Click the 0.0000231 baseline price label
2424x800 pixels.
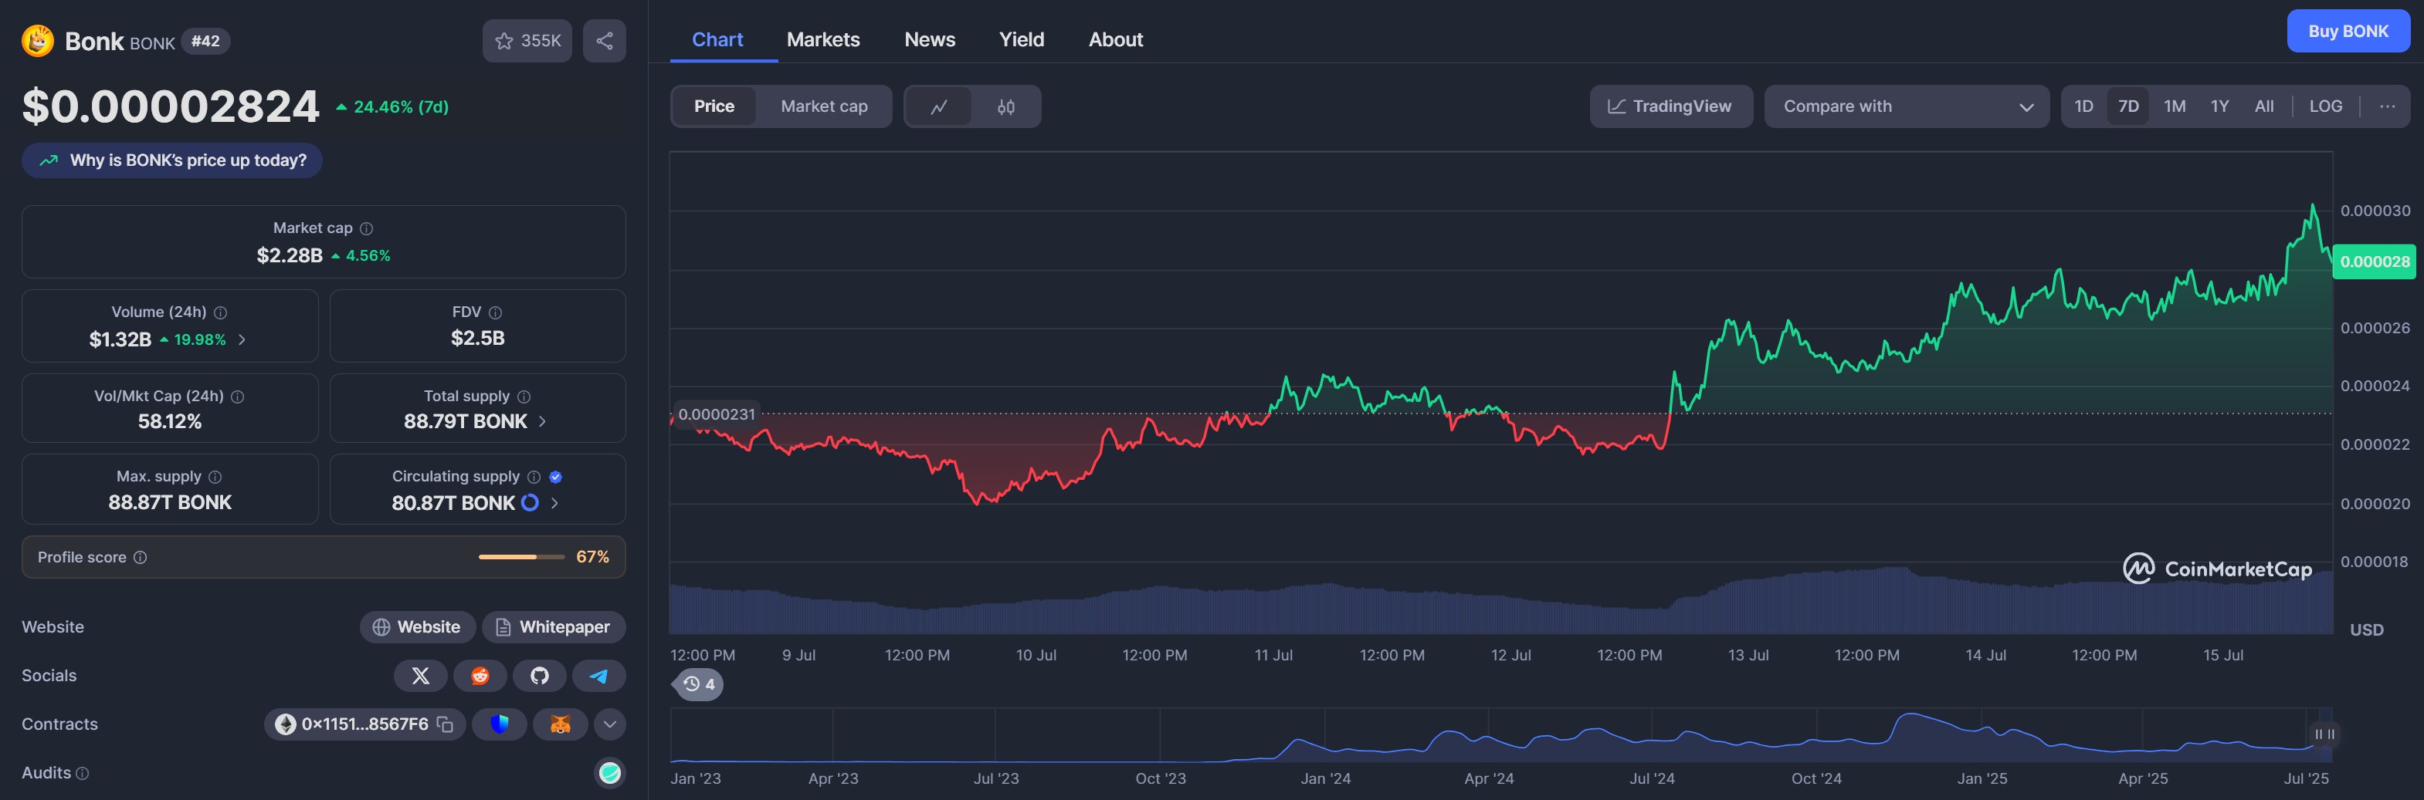click(x=716, y=414)
